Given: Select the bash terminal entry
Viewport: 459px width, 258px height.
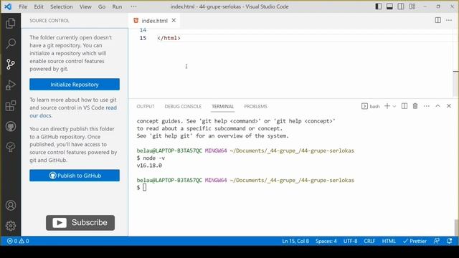Looking at the screenshot, I should [x=371, y=106].
